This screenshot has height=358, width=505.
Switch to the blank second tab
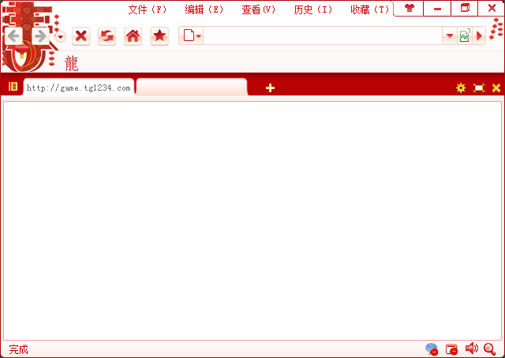(192, 88)
